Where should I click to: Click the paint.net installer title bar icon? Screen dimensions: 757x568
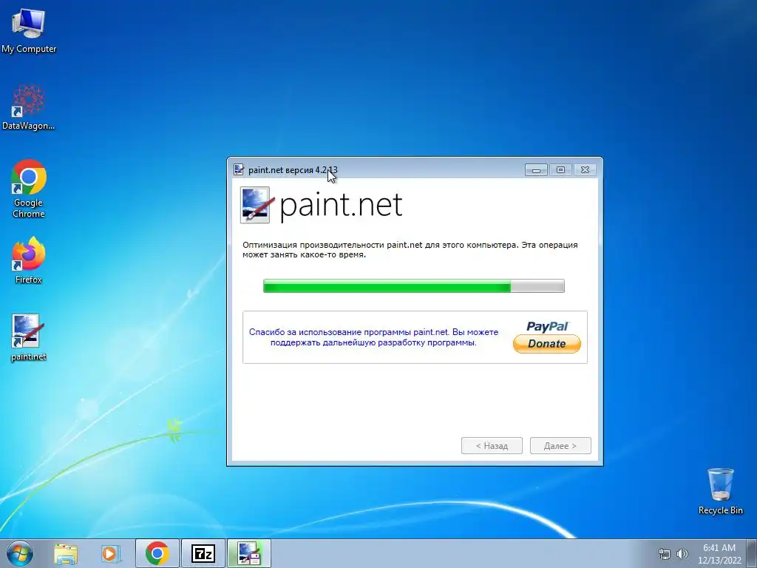point(239,169)
